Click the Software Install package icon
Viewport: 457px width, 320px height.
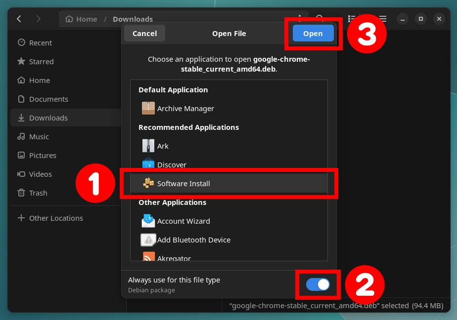pos(148,183)
